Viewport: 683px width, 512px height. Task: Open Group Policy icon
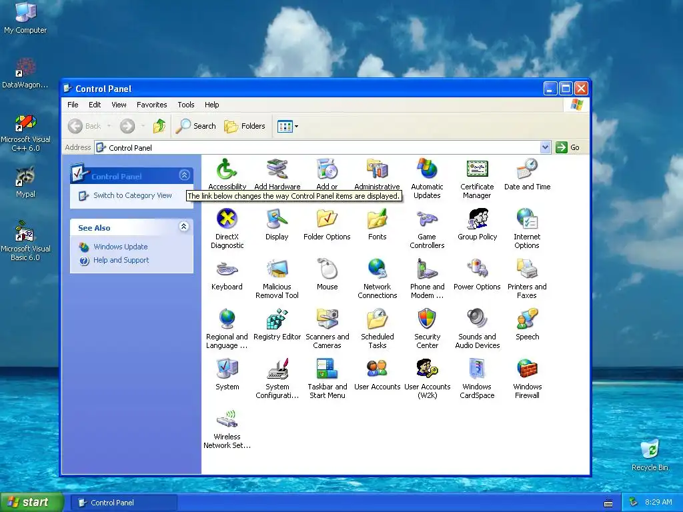478,219
